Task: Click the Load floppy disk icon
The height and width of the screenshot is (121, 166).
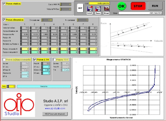Action: pyautogui.click(x=90, y=9)
